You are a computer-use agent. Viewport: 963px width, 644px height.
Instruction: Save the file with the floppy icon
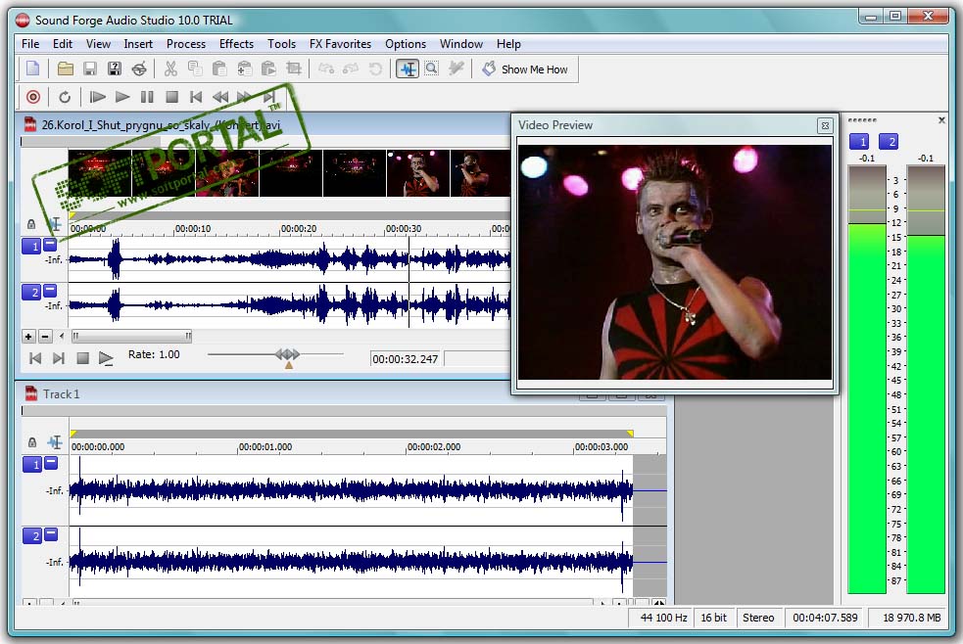90,69
